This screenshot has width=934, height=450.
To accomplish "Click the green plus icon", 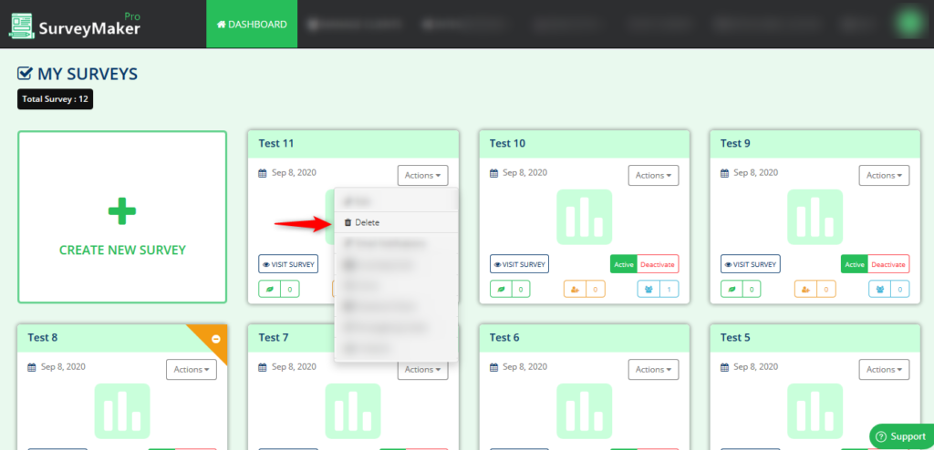I will coord(122,210).
